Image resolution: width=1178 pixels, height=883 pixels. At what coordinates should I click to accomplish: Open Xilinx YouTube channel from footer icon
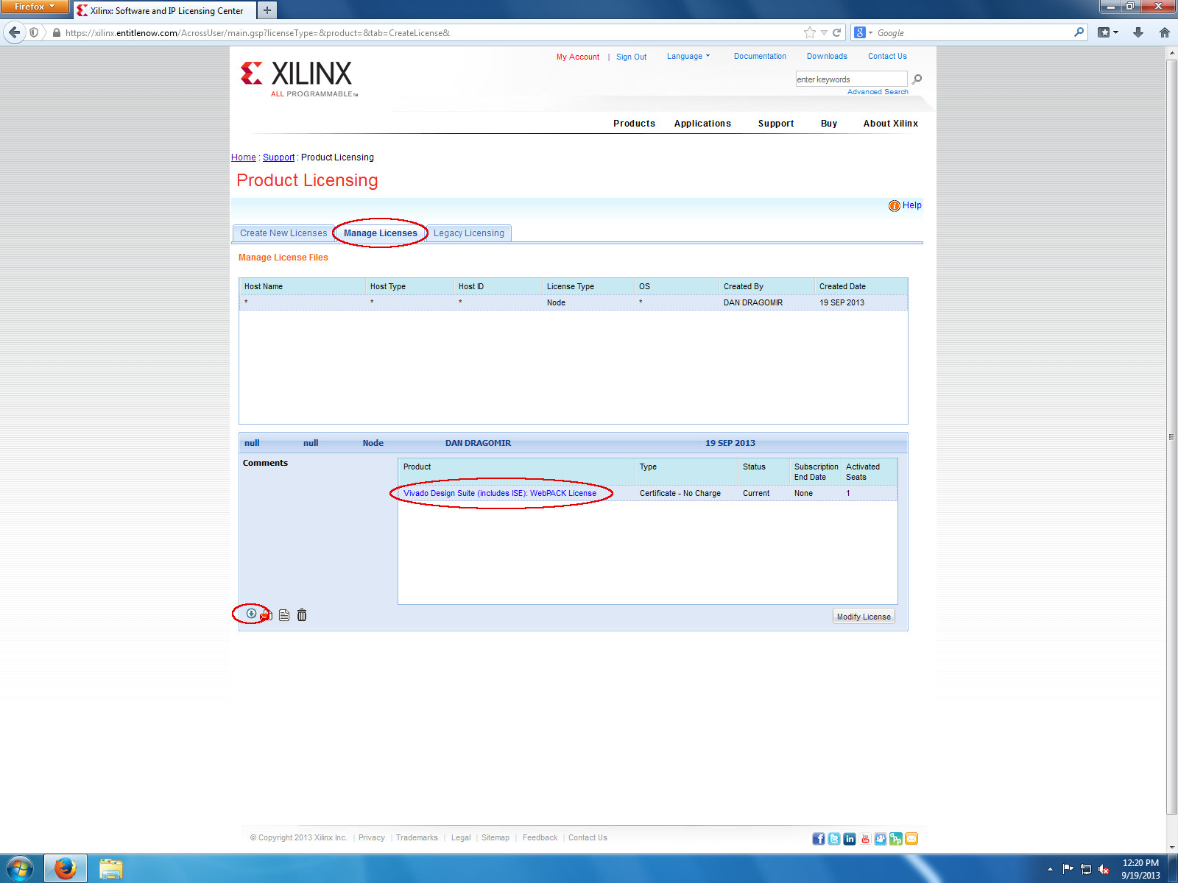tap(865, 838)
